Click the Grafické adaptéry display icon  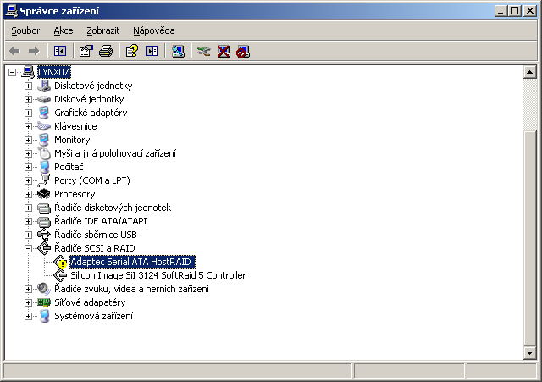pyautogui.click(x=44, y=113)
